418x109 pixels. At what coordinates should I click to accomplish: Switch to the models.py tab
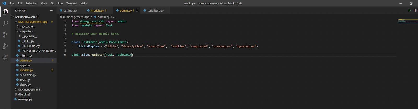pos(98,11)
